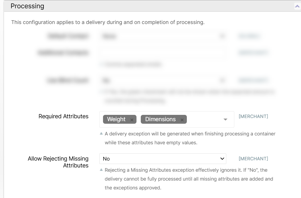Click the empty area in Required Attributes field
This screenshot has height=198, width=301.
click(204, 119)
